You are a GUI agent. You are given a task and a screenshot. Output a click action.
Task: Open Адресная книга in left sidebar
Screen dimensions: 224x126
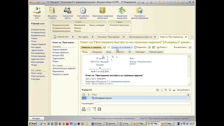coord(38,59)
